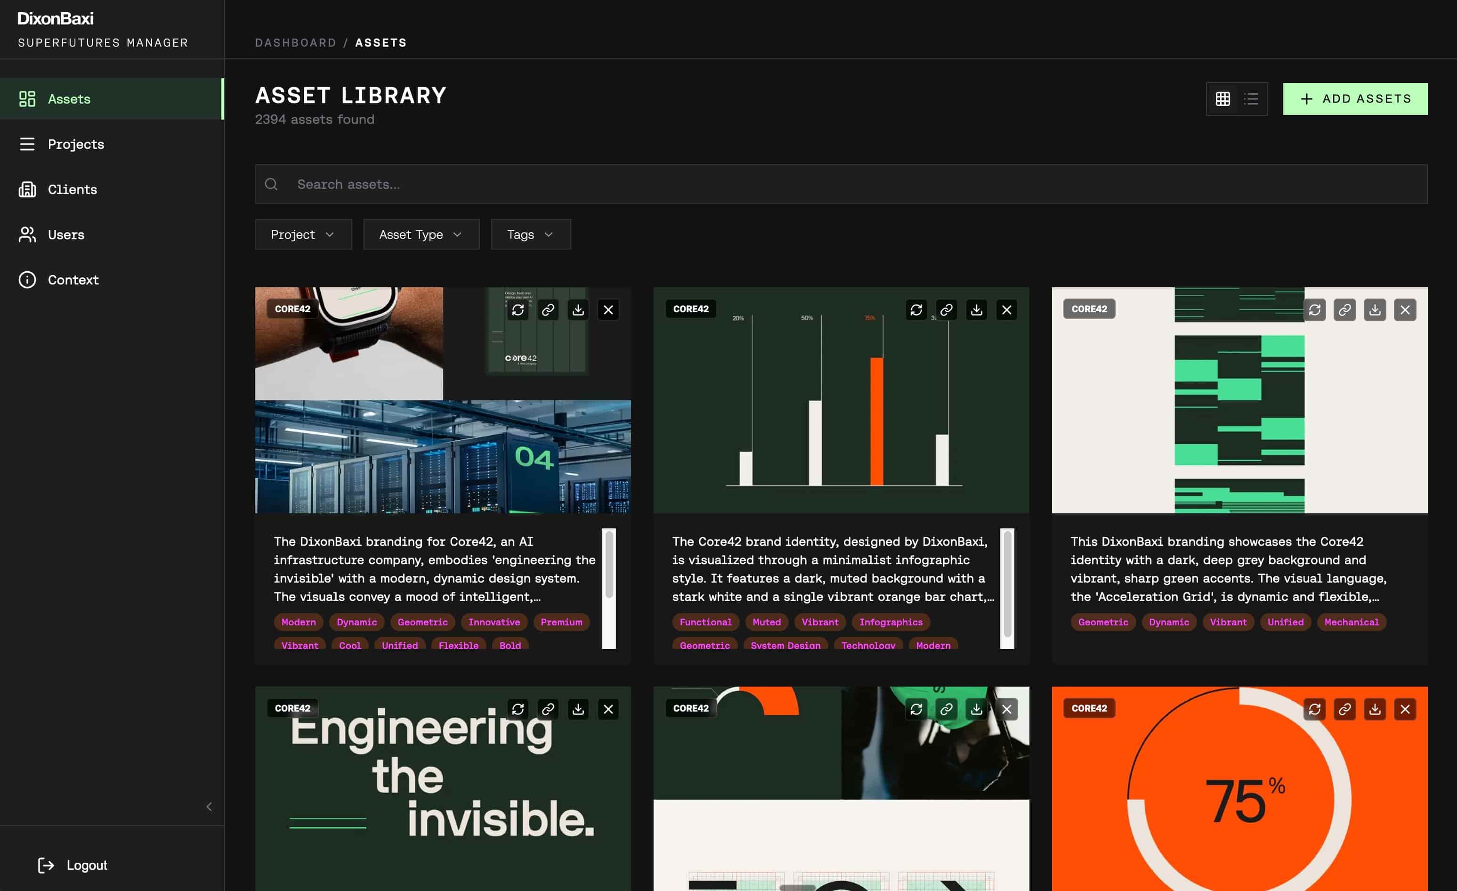The width and height of the screenshot is (1457, 891).
Task: Select Context in the sidebar
Action: (x=112, y=280)
